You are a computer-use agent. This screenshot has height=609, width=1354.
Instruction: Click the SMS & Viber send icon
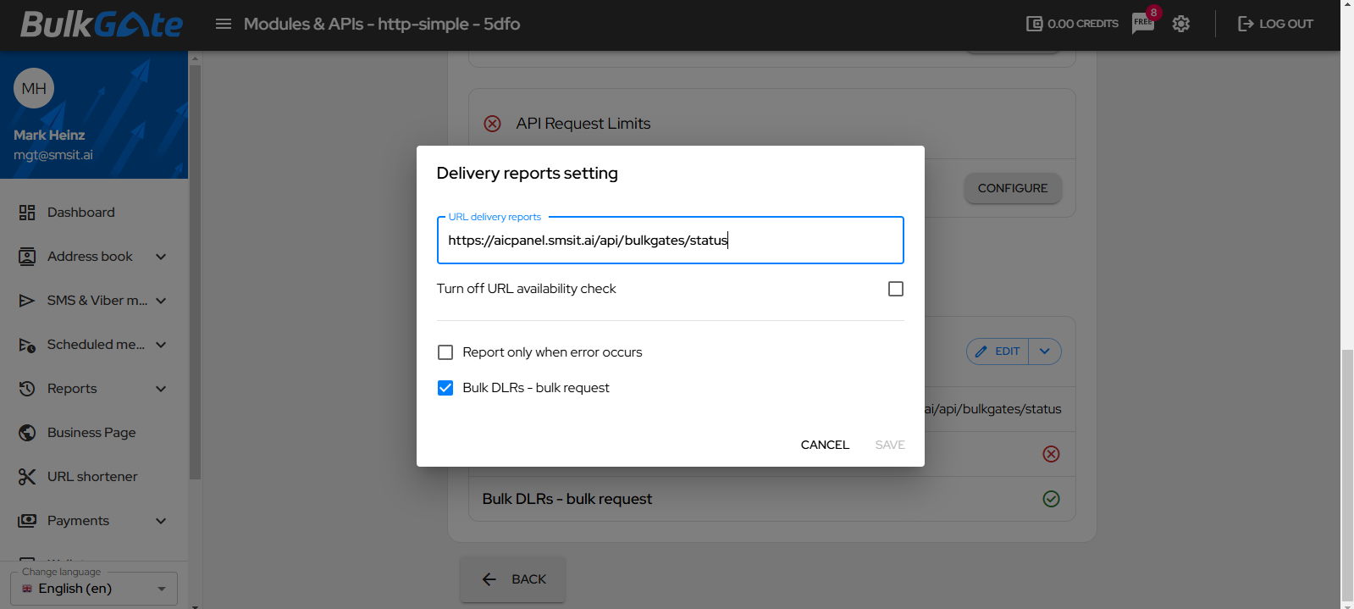(27, 301)
